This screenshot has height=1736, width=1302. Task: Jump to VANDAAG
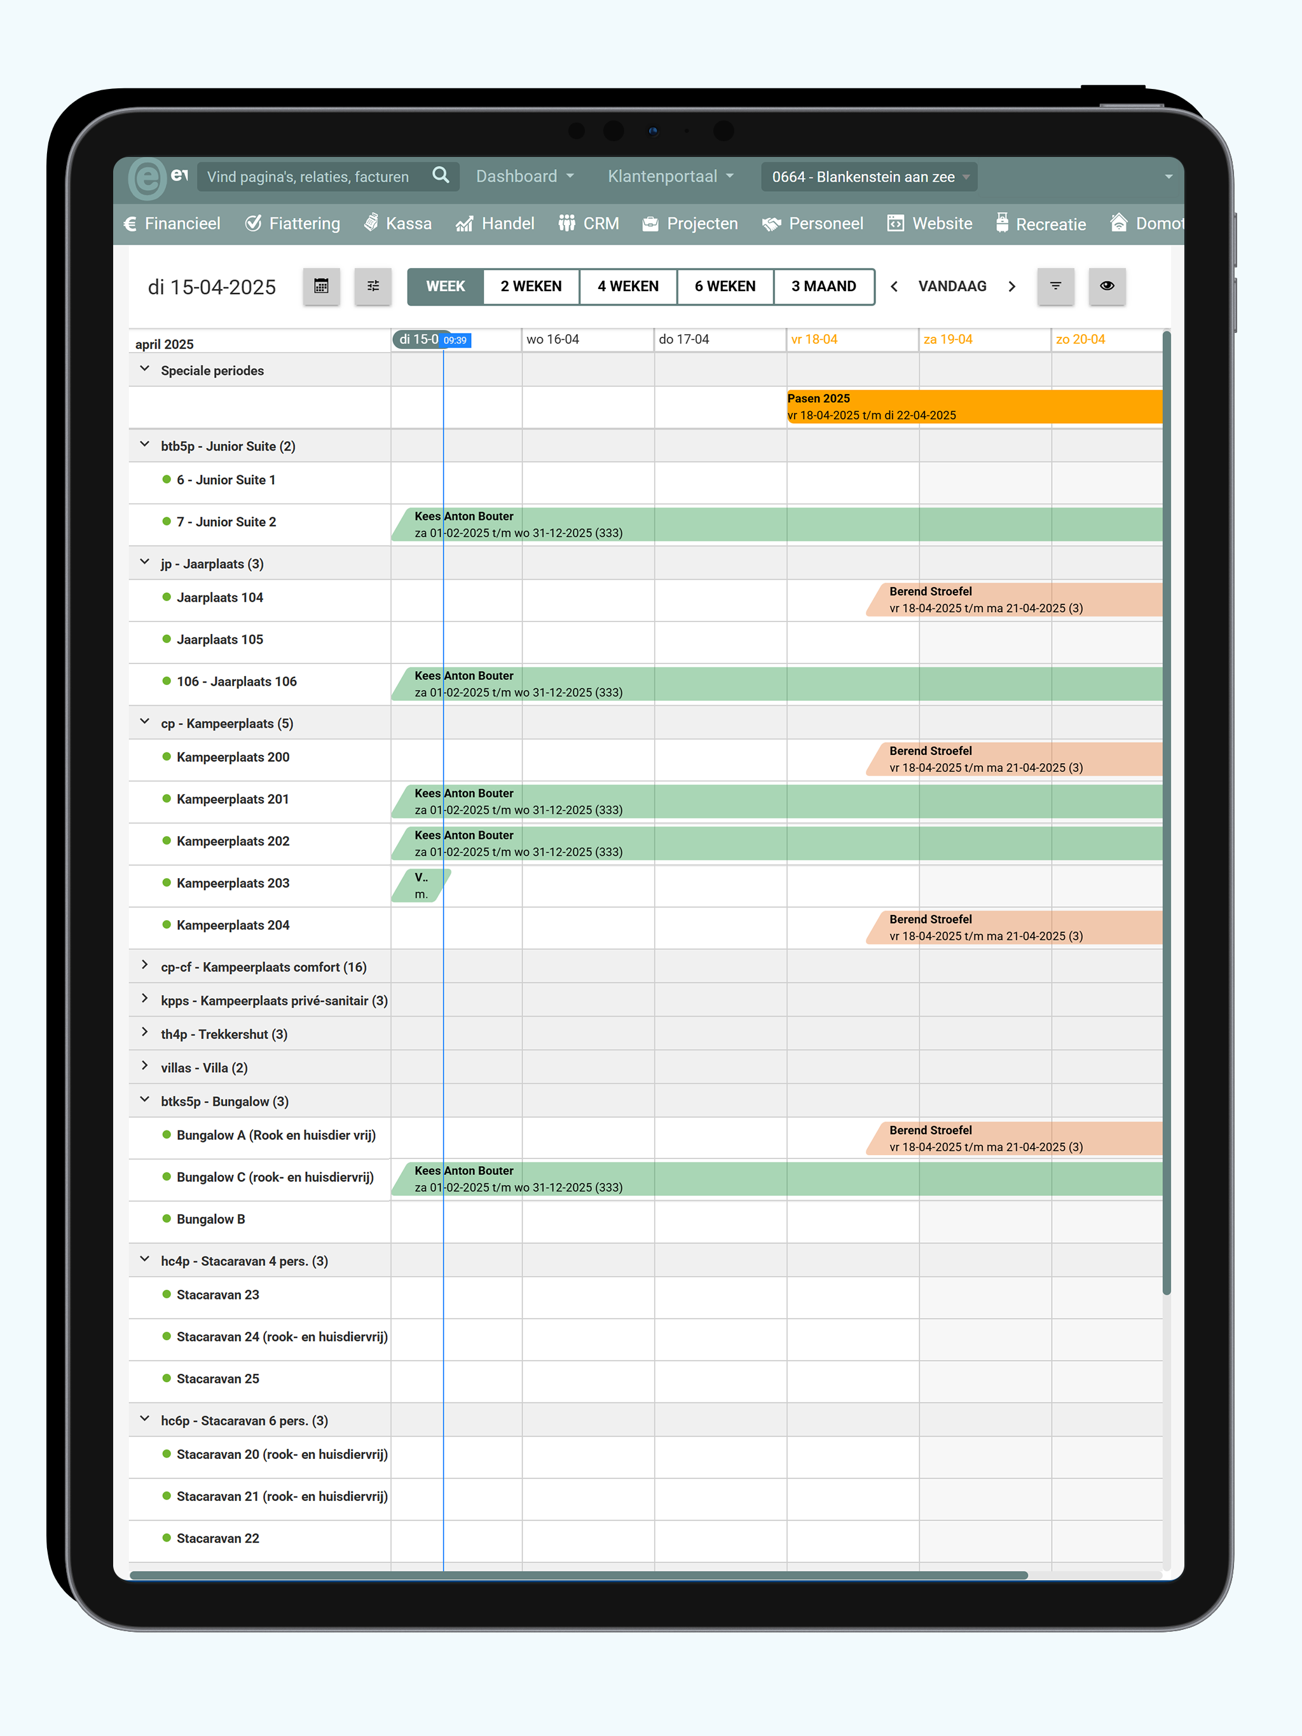coord(952,287)
